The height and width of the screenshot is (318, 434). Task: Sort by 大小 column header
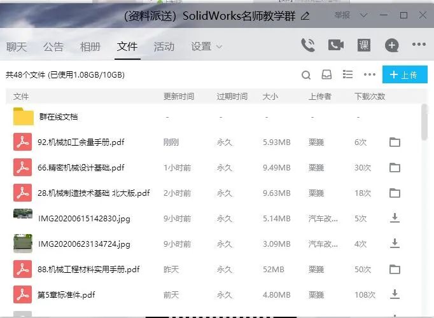[270, 97]
